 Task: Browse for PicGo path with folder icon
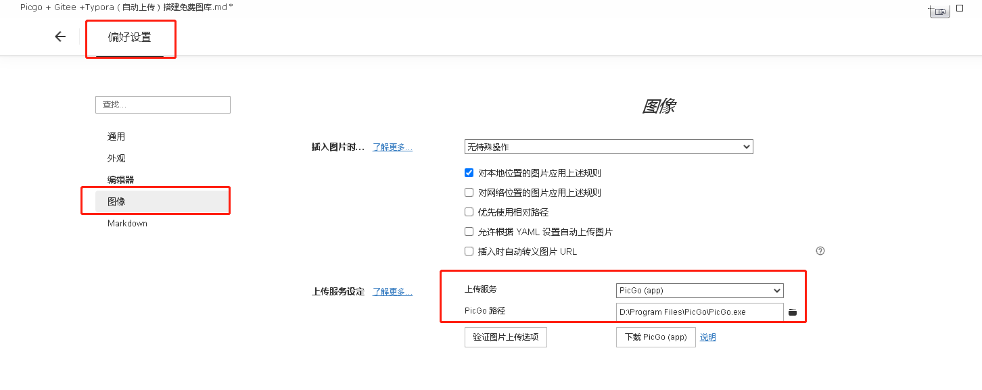coord(793,312)
